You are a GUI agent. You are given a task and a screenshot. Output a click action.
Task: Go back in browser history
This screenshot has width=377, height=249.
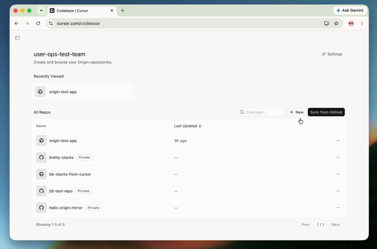(x=17, y=23)
